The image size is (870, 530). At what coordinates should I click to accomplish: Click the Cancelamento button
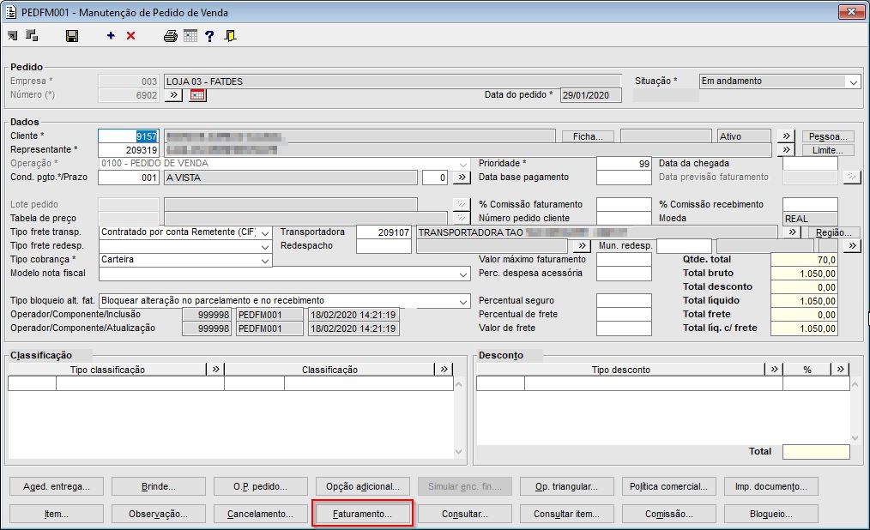point(260,514)
